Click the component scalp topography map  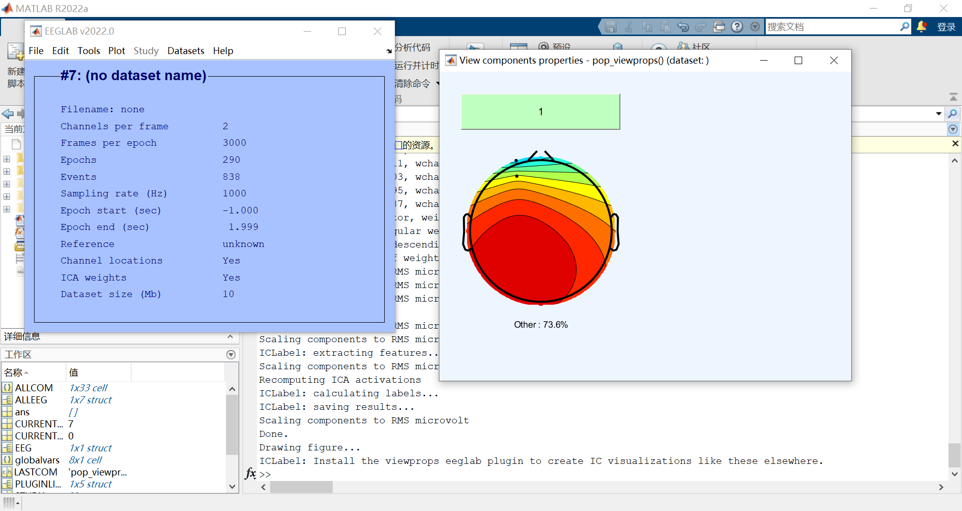point(541,228)
